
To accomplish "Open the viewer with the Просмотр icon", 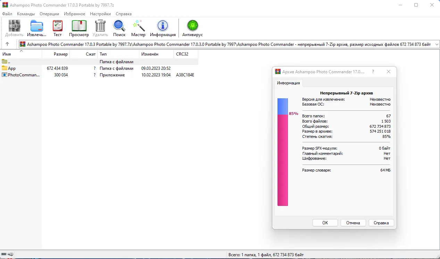I will pos(78,26).
